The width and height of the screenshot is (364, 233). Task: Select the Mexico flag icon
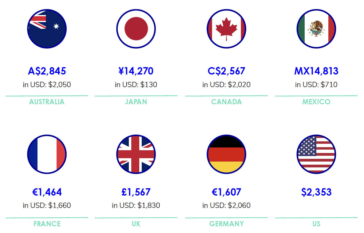tap(316, 29)
